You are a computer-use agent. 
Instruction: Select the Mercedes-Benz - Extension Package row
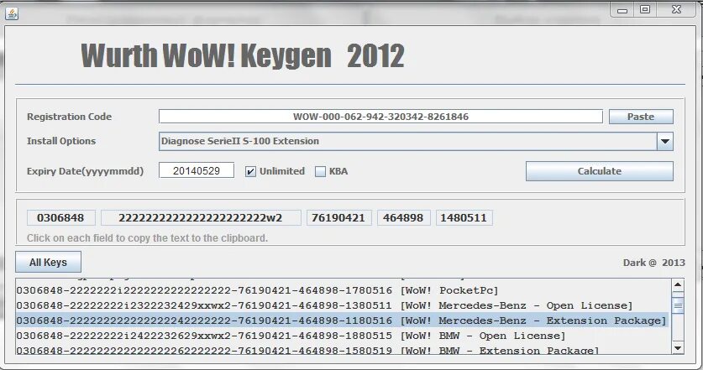point(343,320)
